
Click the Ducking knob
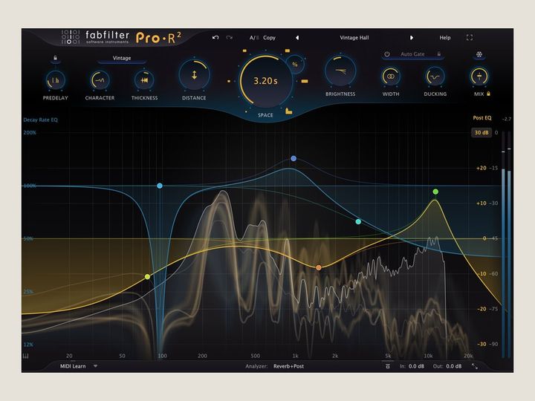tap(435, 76)
